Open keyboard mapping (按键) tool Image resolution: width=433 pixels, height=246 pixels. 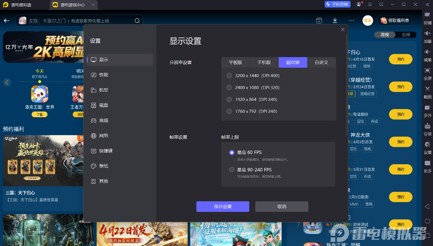click(x=427, y=15)
